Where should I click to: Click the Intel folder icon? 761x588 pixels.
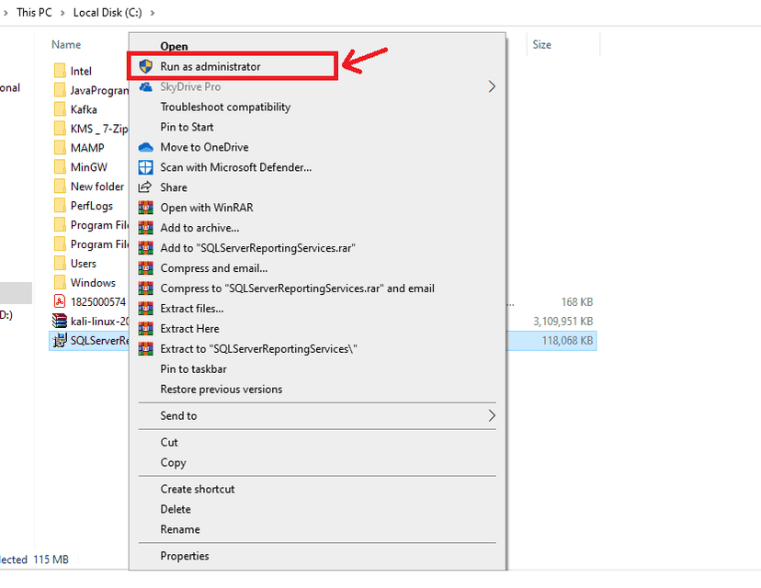click(x=60, y=71)
